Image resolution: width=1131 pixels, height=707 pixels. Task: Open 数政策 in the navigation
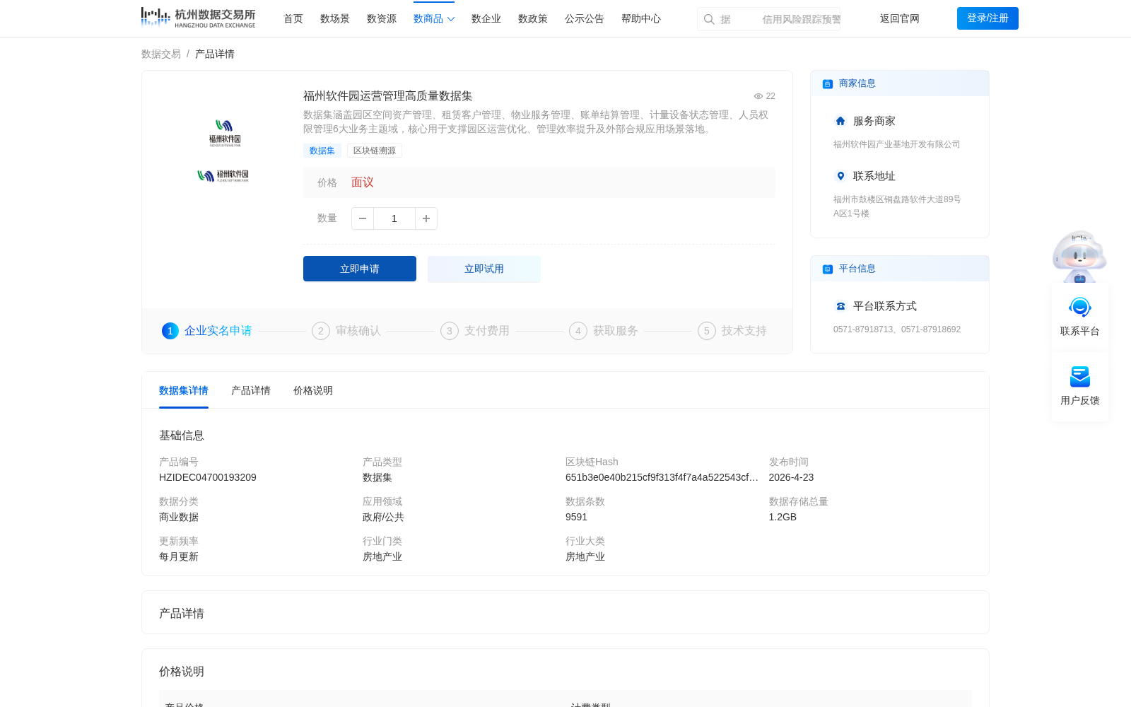[533, 18]
